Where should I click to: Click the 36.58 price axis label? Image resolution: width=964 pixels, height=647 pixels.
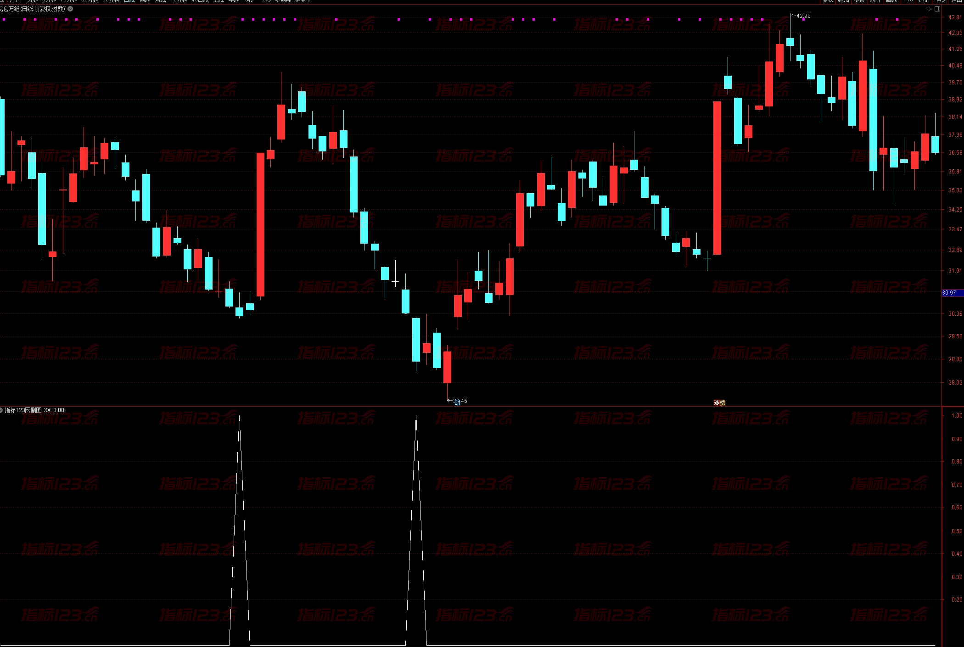pyautogui.click(x=955, y=153)
